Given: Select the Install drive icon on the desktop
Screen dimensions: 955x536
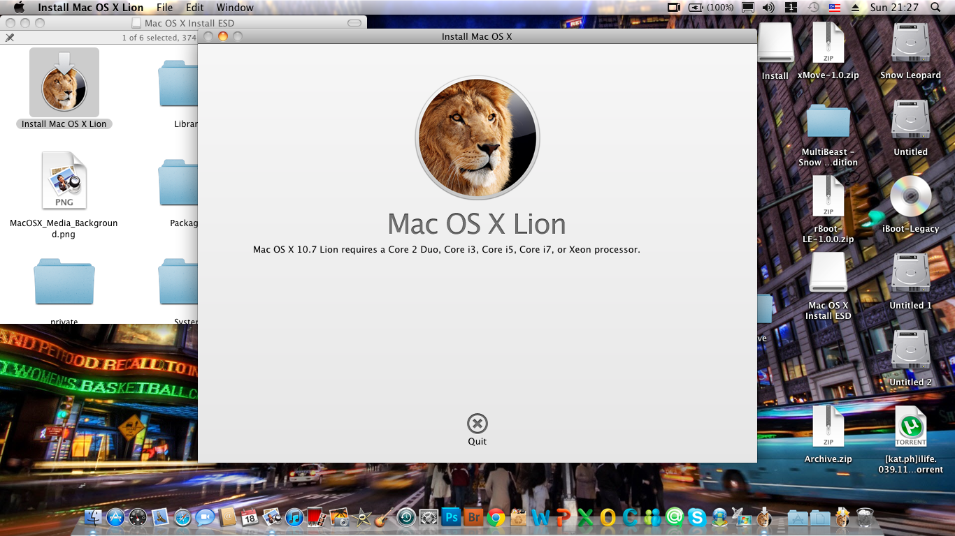Looking at the screenshot, I should 775,52.
